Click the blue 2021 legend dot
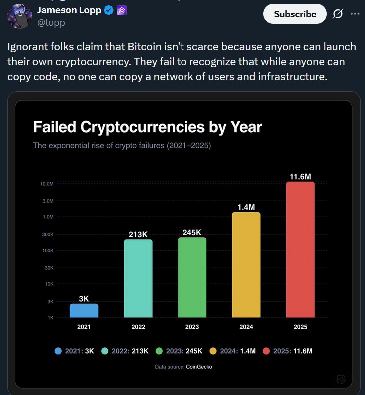 [x=58, y=351]
